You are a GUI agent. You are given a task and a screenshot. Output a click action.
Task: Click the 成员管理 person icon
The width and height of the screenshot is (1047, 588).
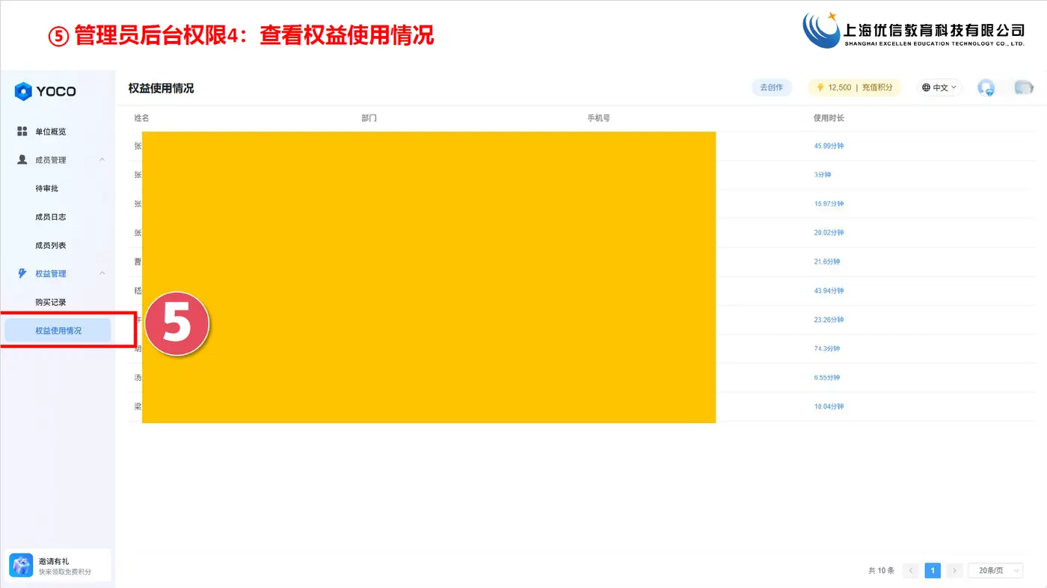click(22, 160)
